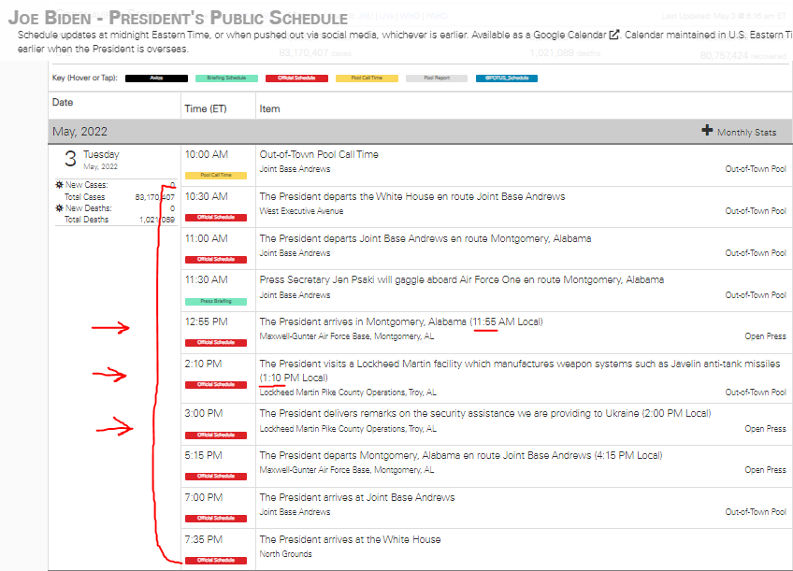Click Out-of-Town Pool label on 2:10 PM row
The width and height of the screenshot is (793, 571).
tap(756, 393)
